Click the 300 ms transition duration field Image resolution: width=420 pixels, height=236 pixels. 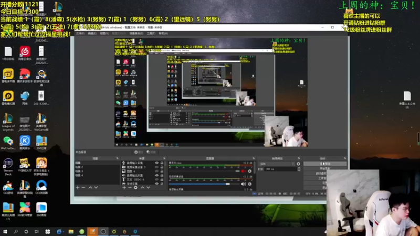tap(280, 169)
